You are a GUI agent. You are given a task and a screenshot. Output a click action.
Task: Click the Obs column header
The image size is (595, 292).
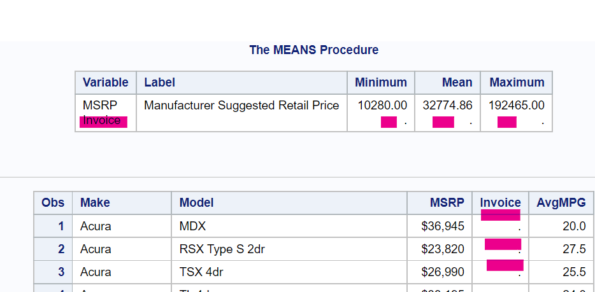(53, 202)
